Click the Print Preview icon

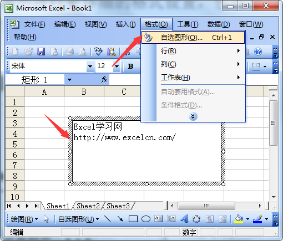(x=83, y=52)
